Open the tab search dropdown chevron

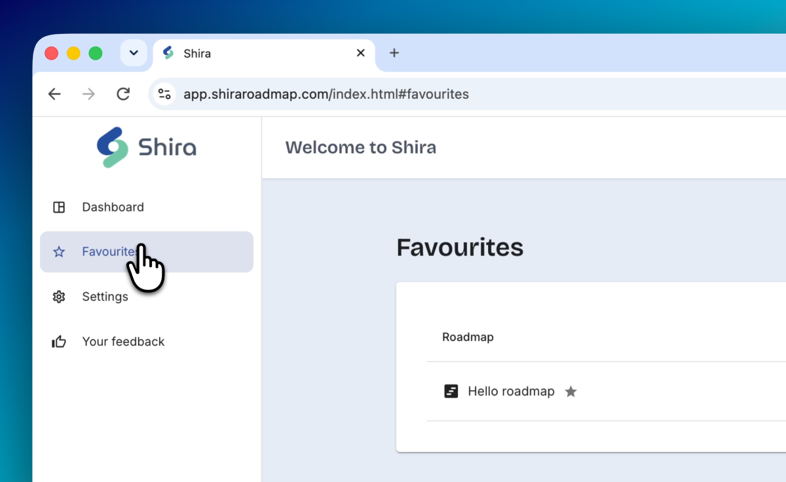click(134, 53)
